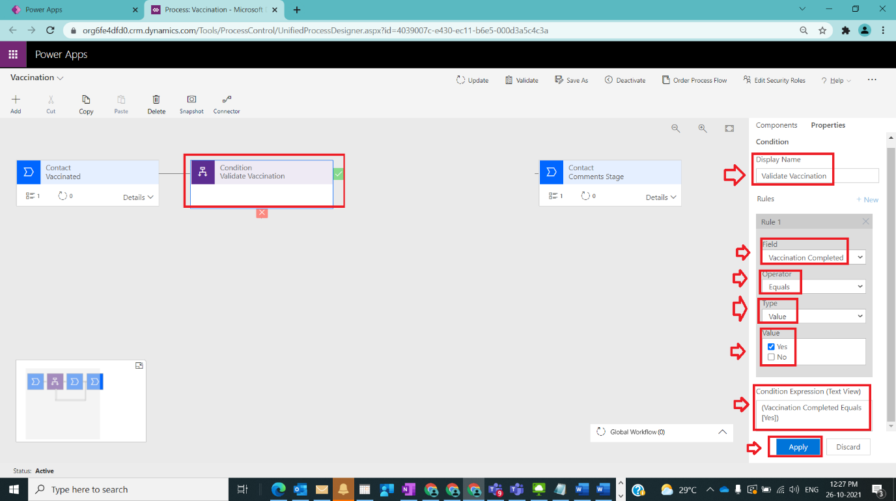
Task: Add a new rule with the New link
Action: (x=867, y=199)
